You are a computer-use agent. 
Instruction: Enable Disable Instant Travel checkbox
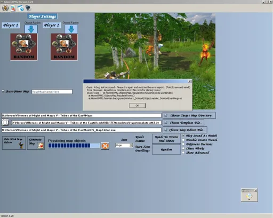[x=183, y=140]
